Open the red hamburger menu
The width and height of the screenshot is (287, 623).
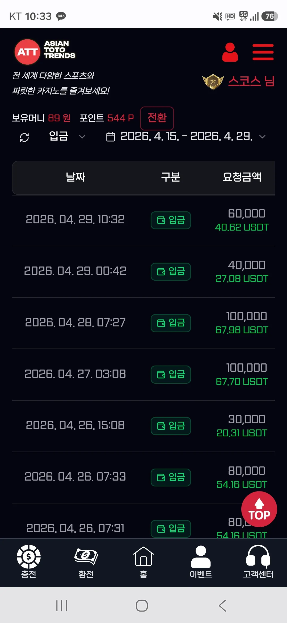click(263, 52)
